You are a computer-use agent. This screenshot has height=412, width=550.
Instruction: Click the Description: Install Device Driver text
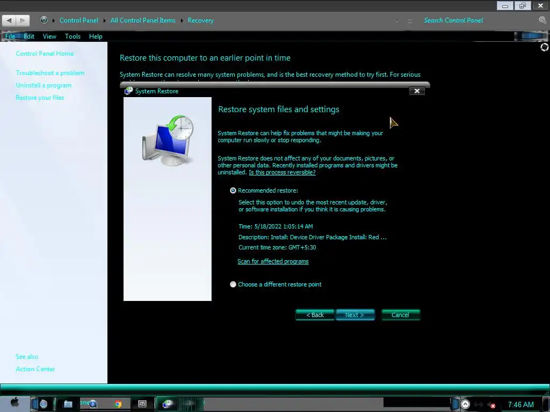313,237
